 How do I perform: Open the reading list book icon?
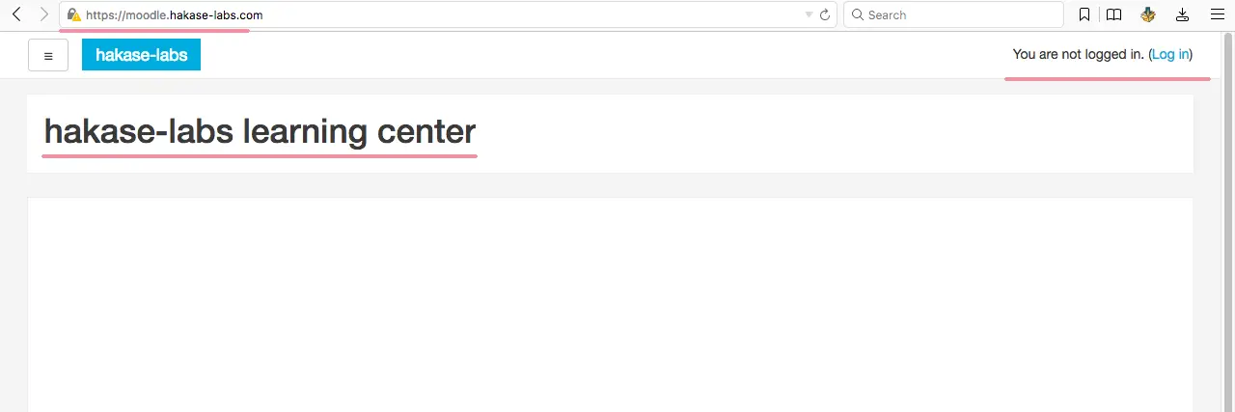click(x=1113, y=14)
